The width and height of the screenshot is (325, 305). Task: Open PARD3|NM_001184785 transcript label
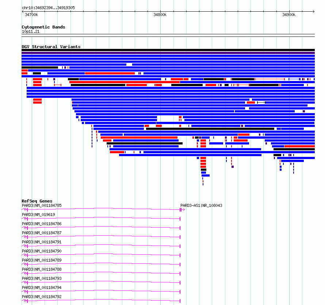pyautogui.click(x=42, y=206)
